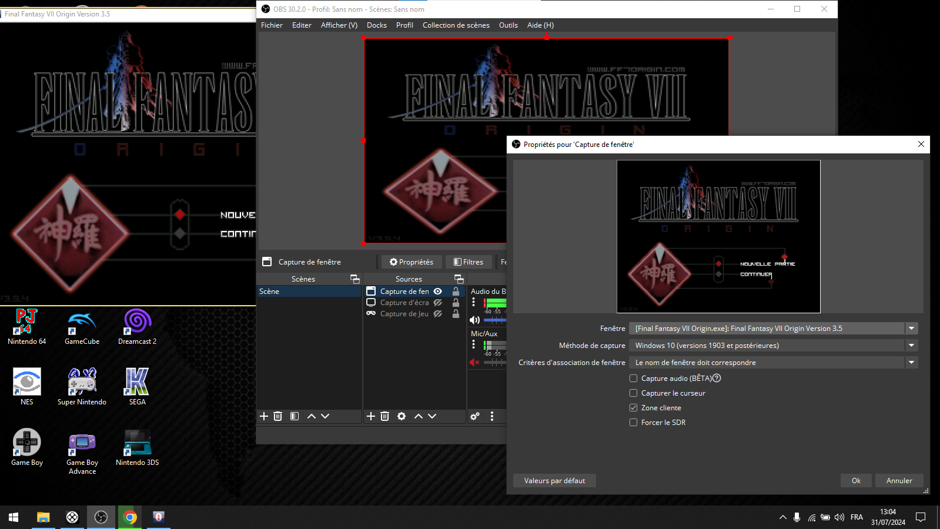Open source properties gear in Sources toolbar
This screenshot has height=529, width=940.
402,416
